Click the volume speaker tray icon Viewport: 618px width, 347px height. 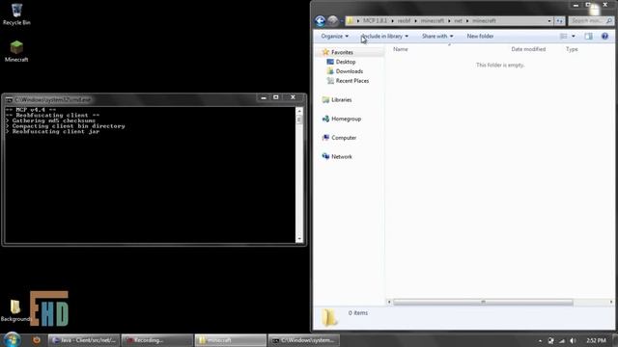(x=573, y=340)
